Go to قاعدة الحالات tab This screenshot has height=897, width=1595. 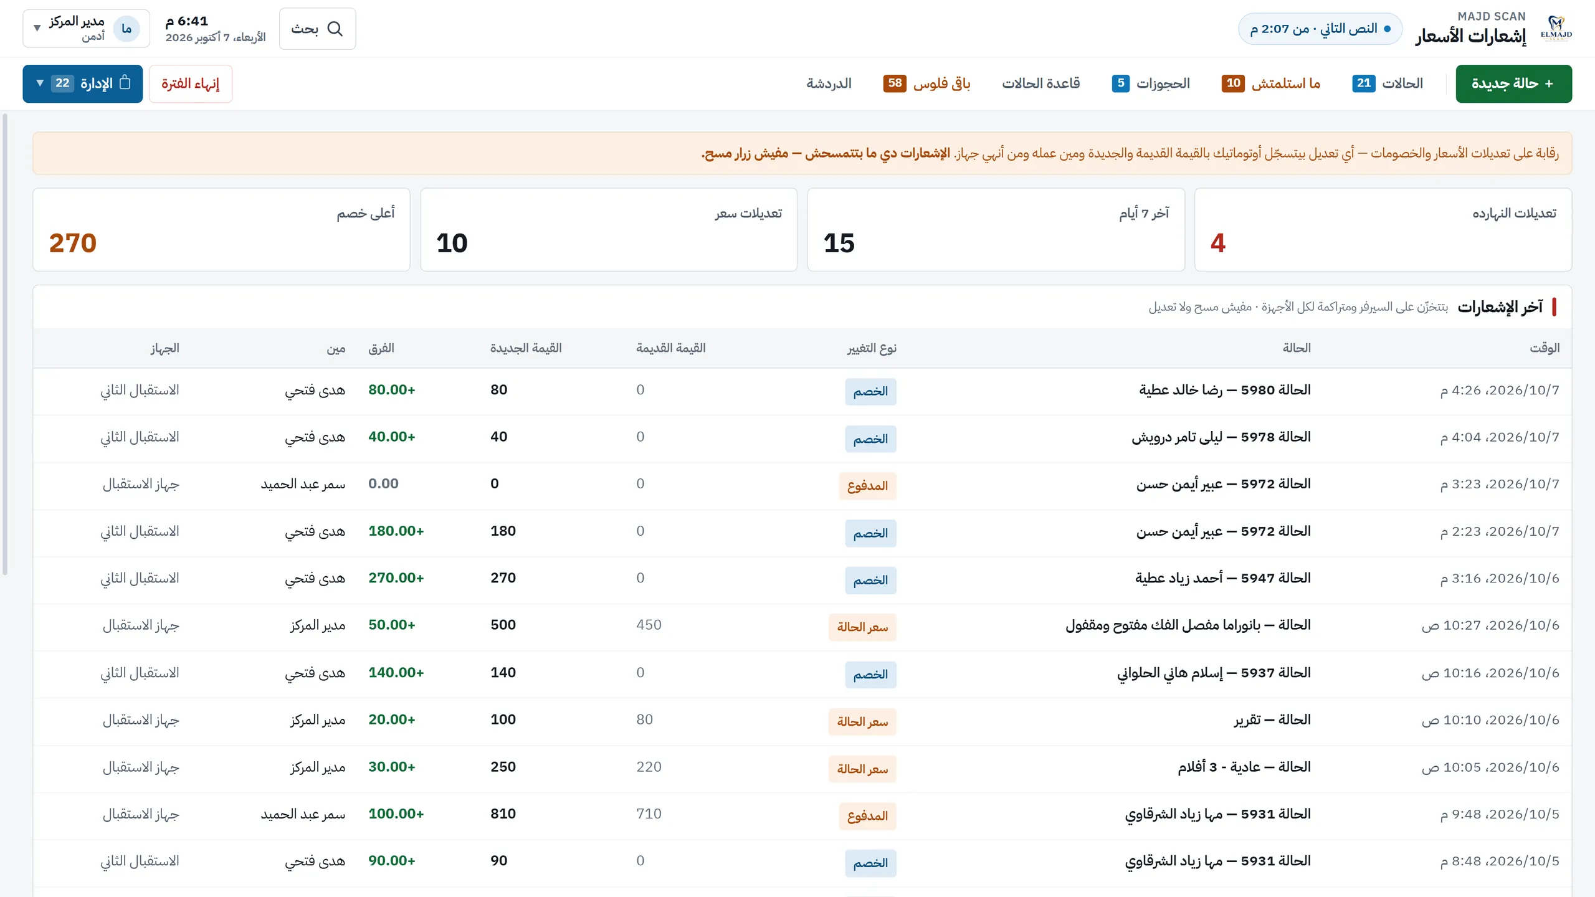coord(1040,83)
